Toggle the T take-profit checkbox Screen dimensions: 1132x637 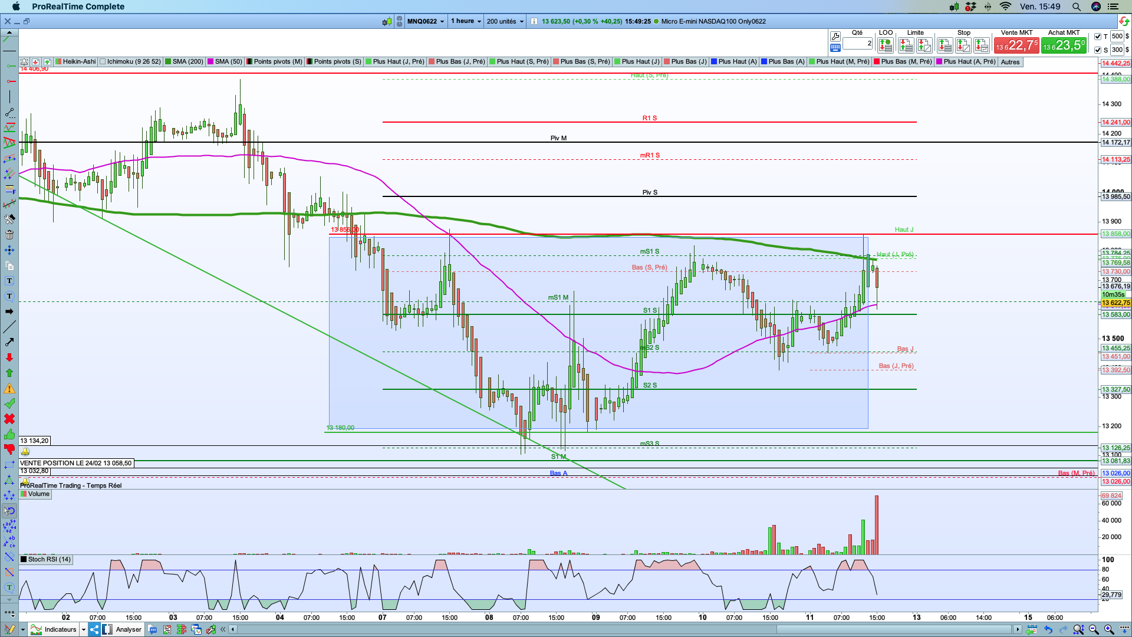1098,37
